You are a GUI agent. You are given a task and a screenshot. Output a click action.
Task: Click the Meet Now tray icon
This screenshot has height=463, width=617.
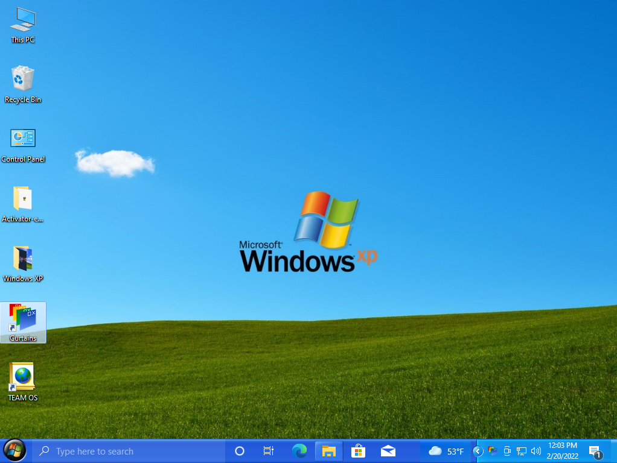point(507,451)
